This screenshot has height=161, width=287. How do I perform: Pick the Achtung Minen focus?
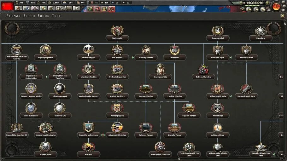tap(218, 130)
